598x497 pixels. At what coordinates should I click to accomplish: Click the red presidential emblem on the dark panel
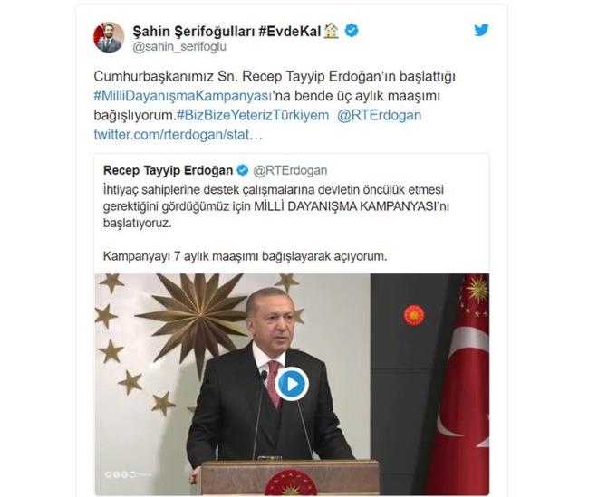414,315
